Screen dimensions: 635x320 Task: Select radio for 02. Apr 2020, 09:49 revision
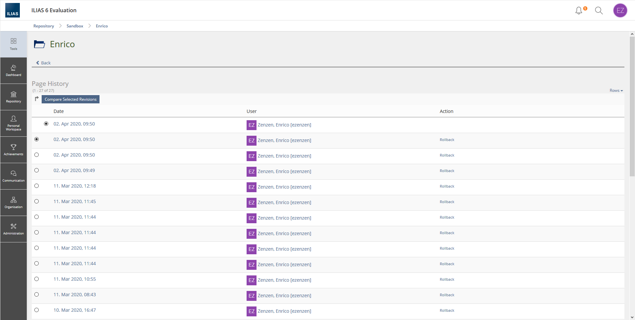pyautogui.click(x=37, y=170)
